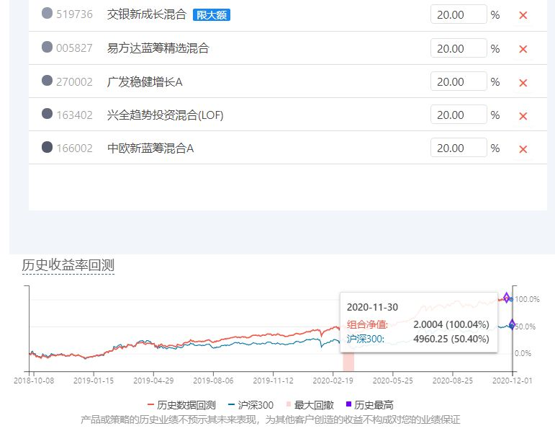Click color dot beside fund 166002
Image resolution: width=555 pixels, height=431 pixels.
coord(48,147)
